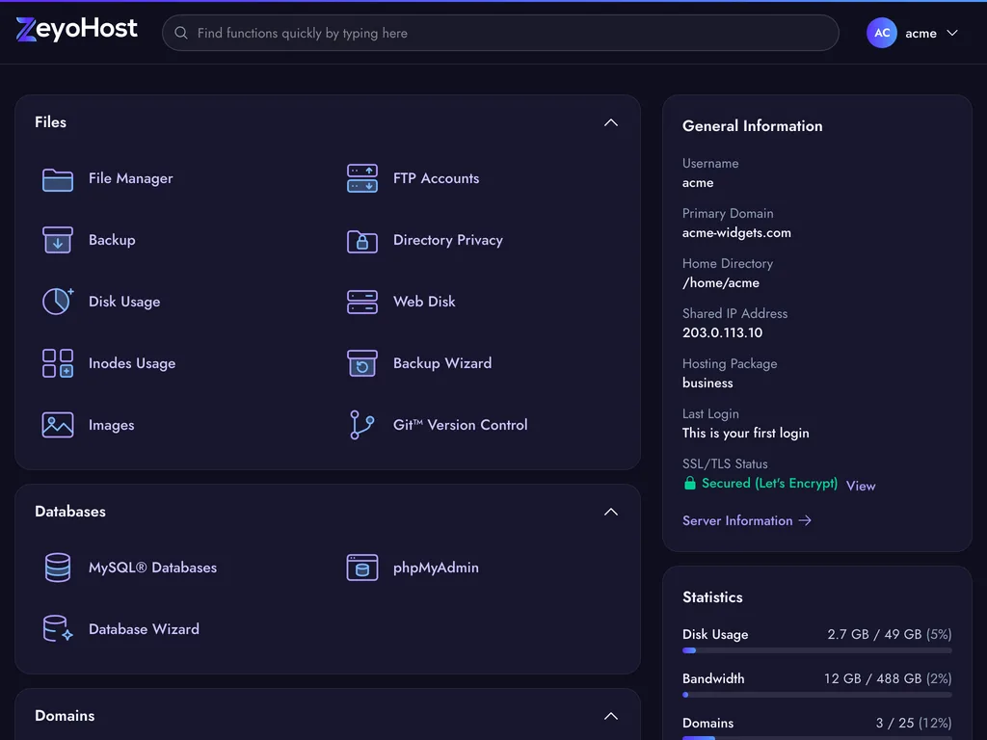The image size is (987, 740).
Task: Click the phpMyAdmin window icon
Action: [x=362, y=568]
